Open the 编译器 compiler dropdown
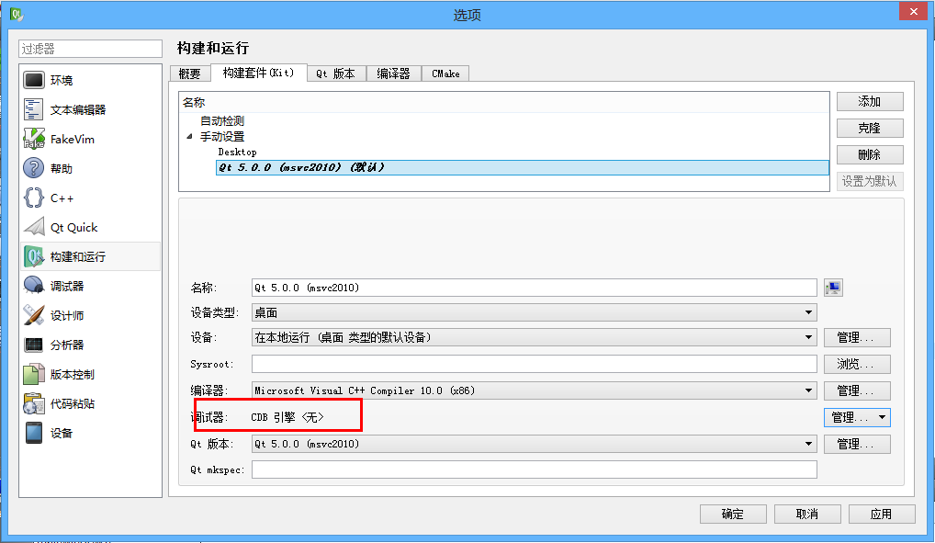The height and width of the screenshot is (543, 935). click(x=808, y=390)
